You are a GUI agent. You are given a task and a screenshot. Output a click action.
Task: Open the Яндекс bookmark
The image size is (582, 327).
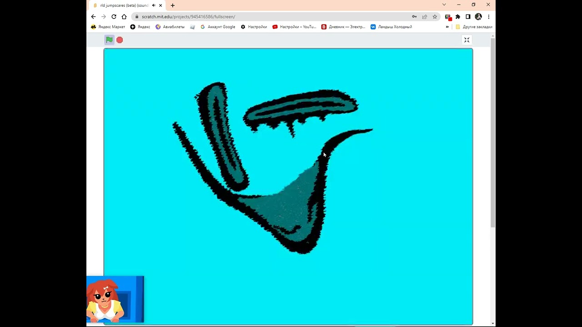point(140,27)
